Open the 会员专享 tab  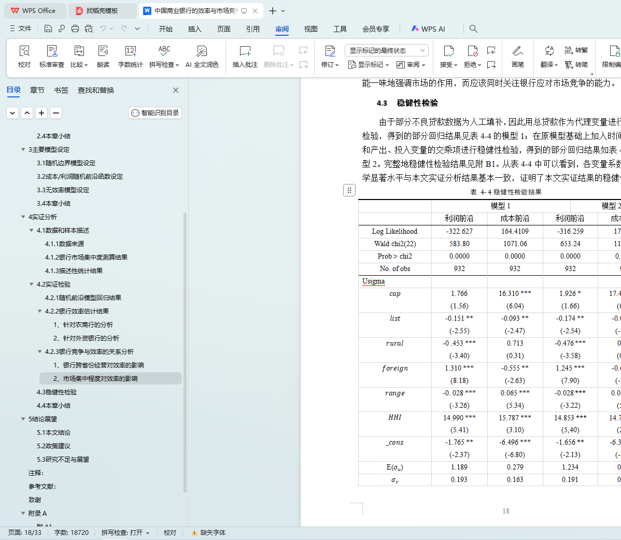375,29
